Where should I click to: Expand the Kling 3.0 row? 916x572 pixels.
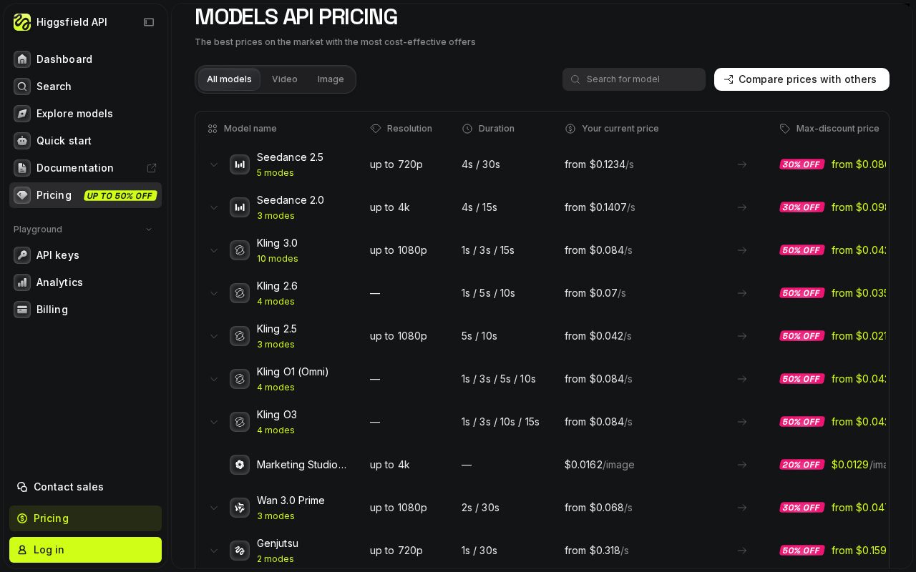pos(214,250)
